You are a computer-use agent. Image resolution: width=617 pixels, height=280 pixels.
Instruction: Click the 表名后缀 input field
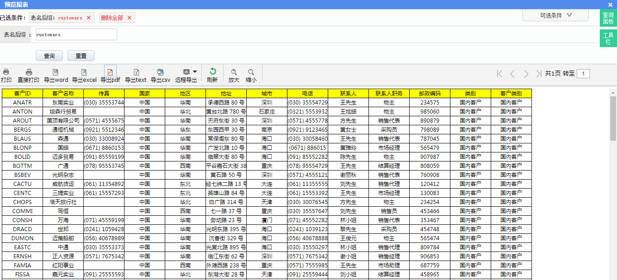pyautogui.click(x=76, y=35)
